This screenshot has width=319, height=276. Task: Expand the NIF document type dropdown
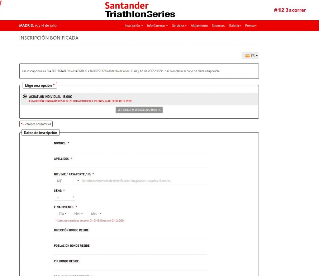click(x=67, y=181)
